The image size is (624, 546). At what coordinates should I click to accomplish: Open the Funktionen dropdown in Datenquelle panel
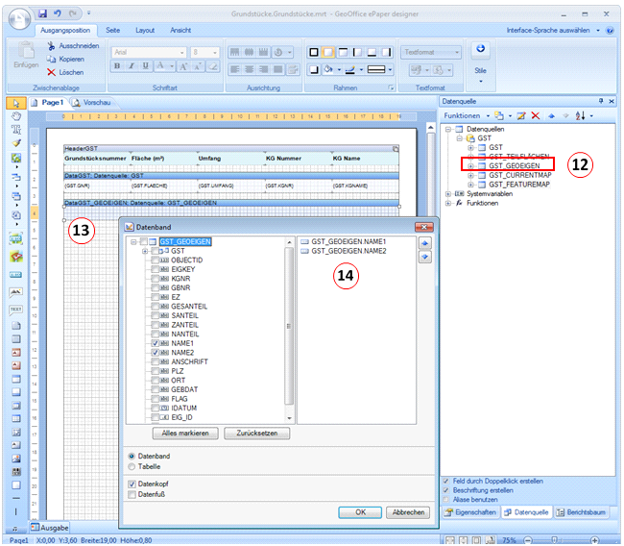point(465,115)
